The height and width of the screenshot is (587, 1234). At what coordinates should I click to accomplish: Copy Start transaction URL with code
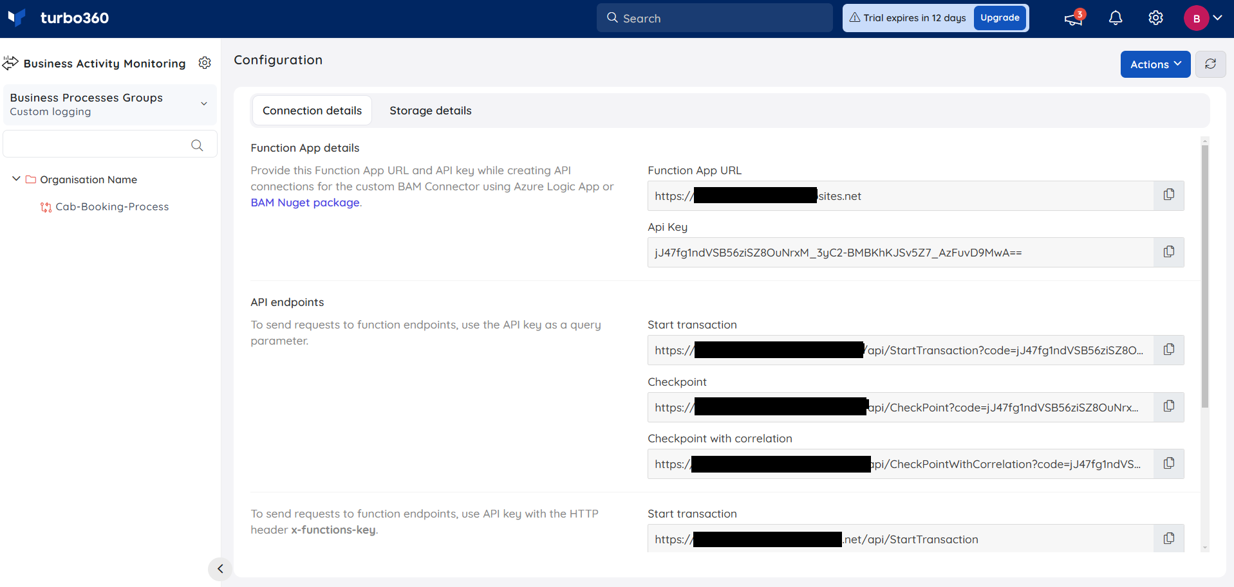pyautogui.click(x=1169, y=350)
